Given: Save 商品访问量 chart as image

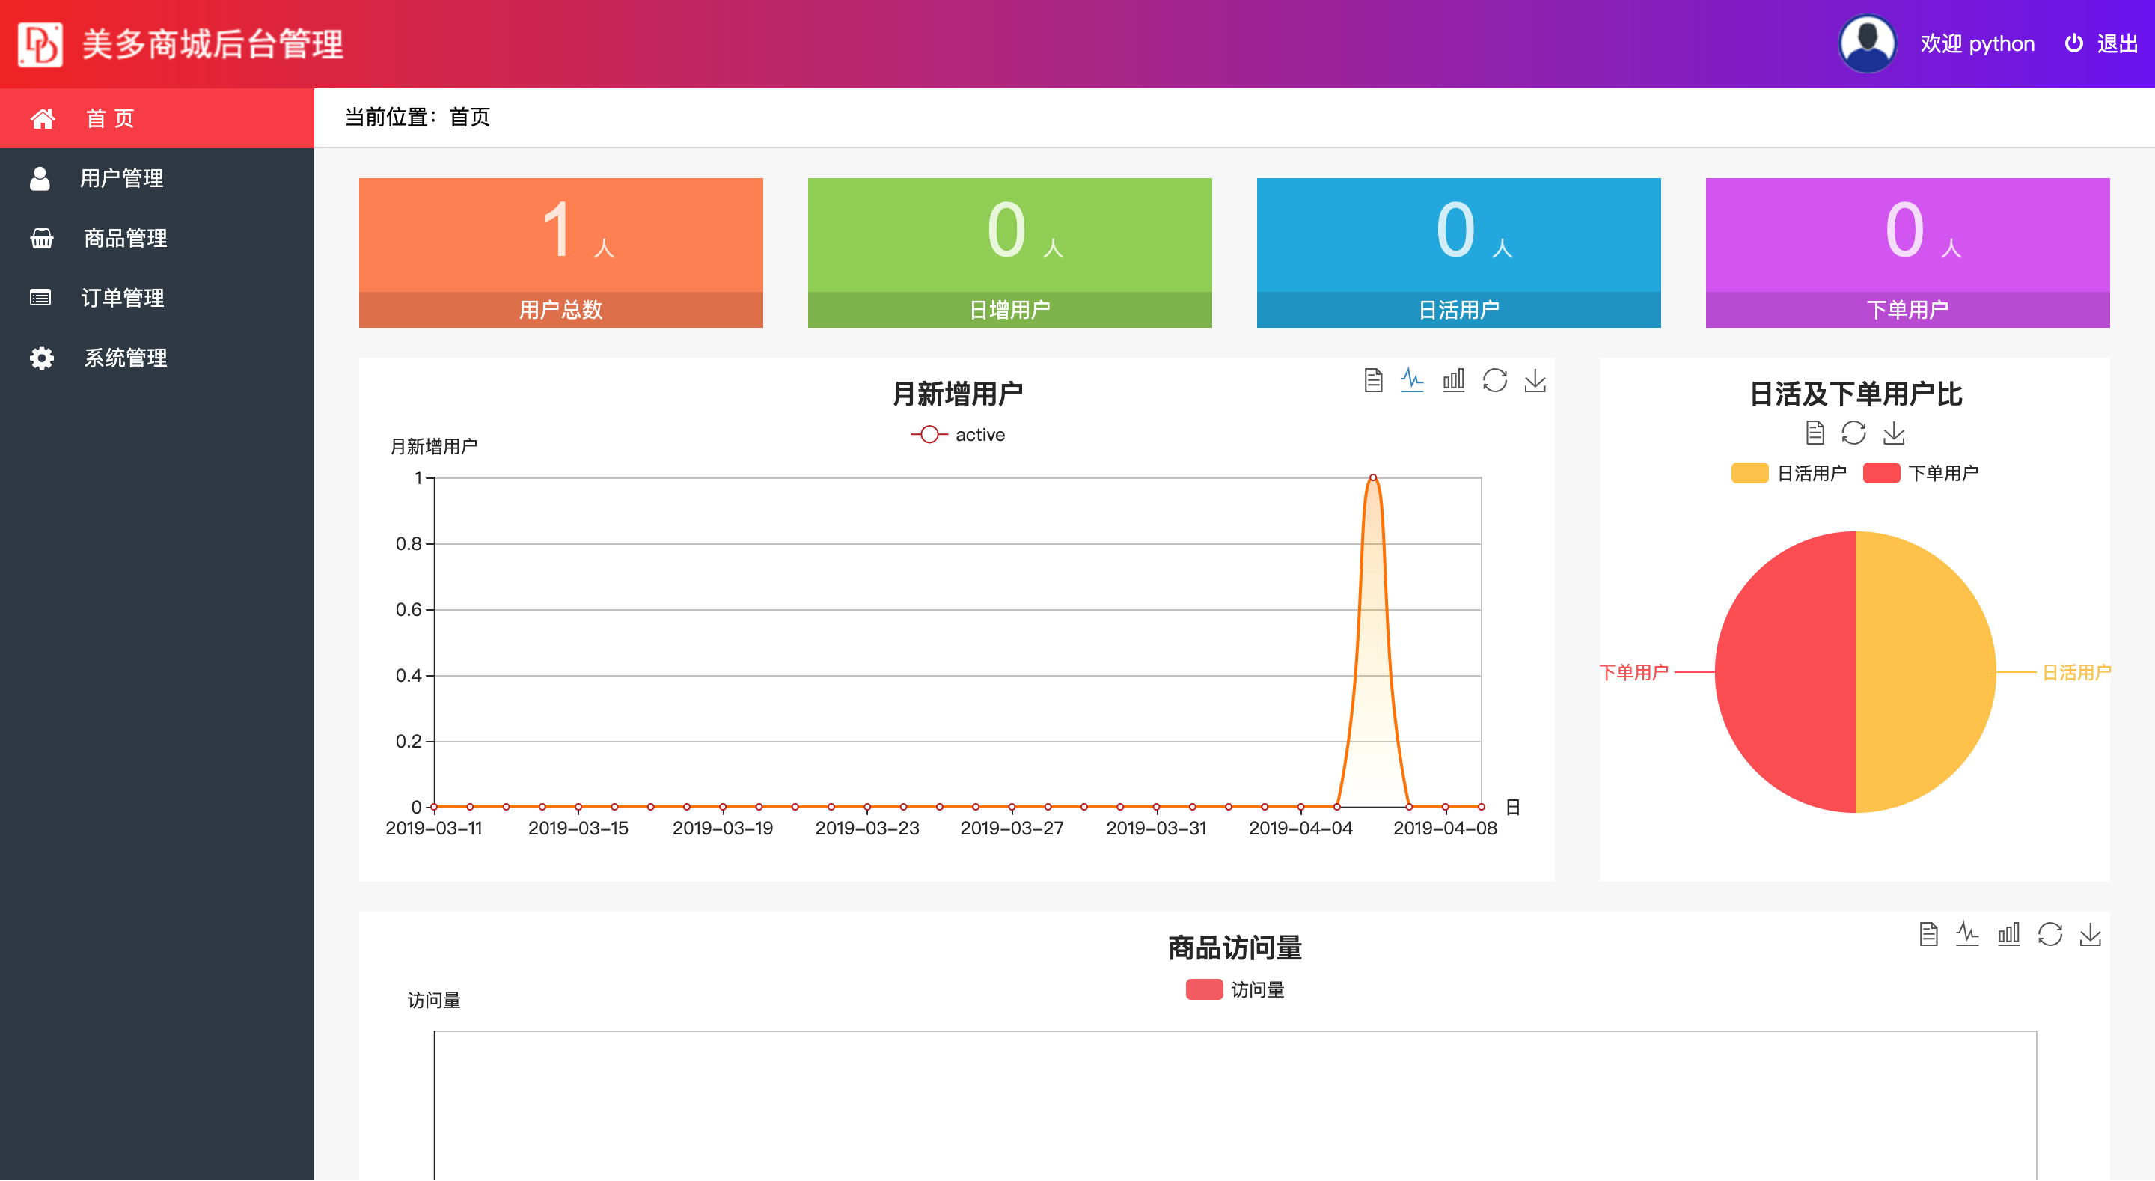Looking at the screenshot, I should pos(2091,934).
